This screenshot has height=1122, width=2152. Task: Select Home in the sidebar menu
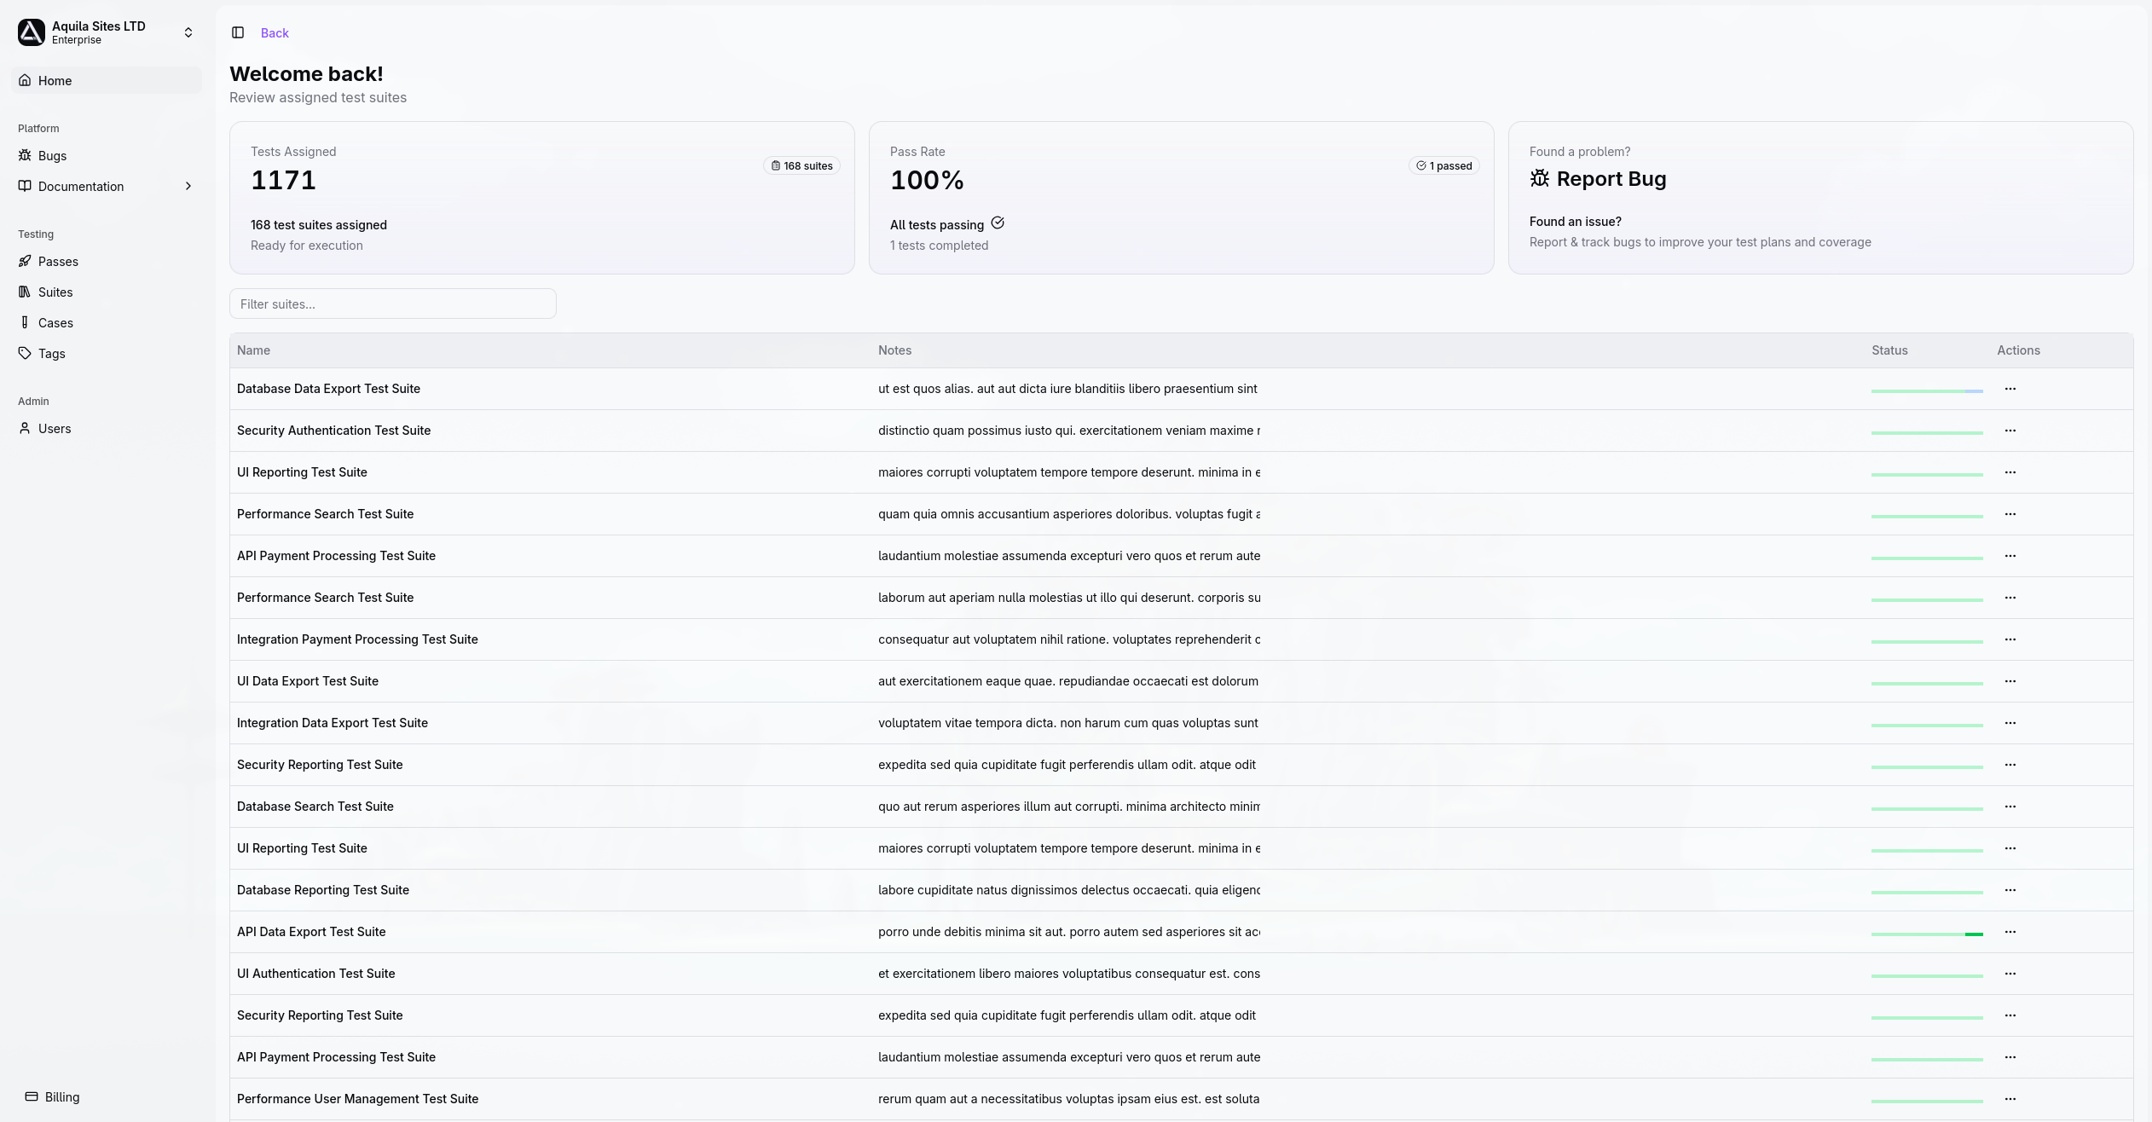click(55, 80)
